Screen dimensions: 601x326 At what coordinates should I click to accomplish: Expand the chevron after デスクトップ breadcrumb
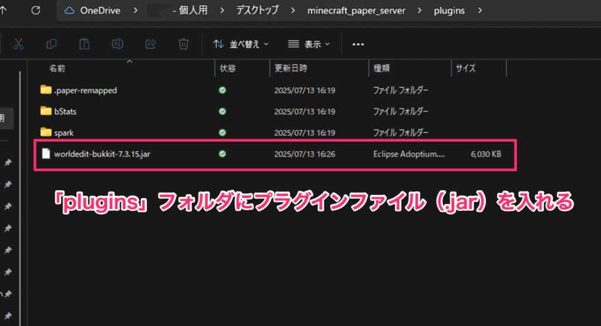pos(293,11)
